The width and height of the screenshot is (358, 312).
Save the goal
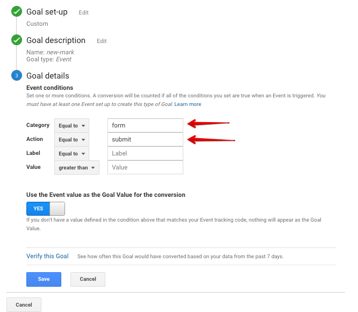tap(44, 279)
